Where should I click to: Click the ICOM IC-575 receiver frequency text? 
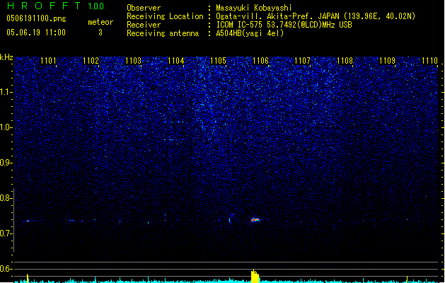[x=284, y=25]
